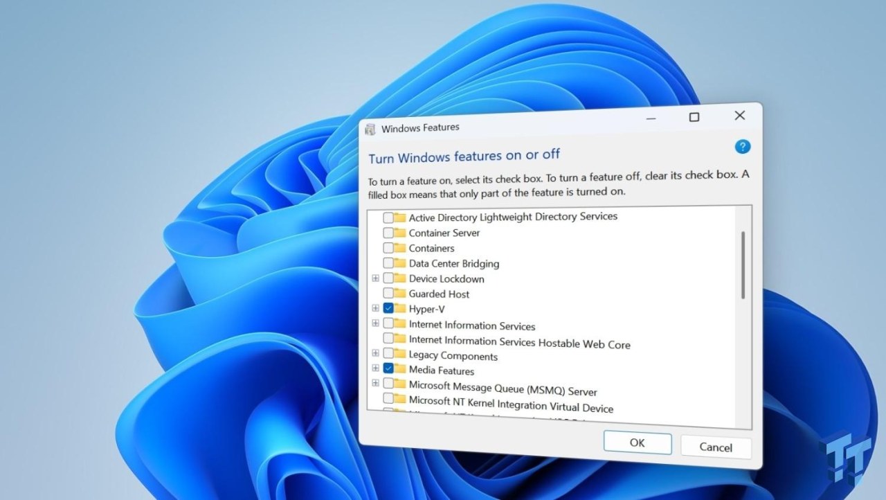Screen dimensions: 886x500
Task: Expand the Microsoft Message Queue Server node
Action: coord(376,383)
